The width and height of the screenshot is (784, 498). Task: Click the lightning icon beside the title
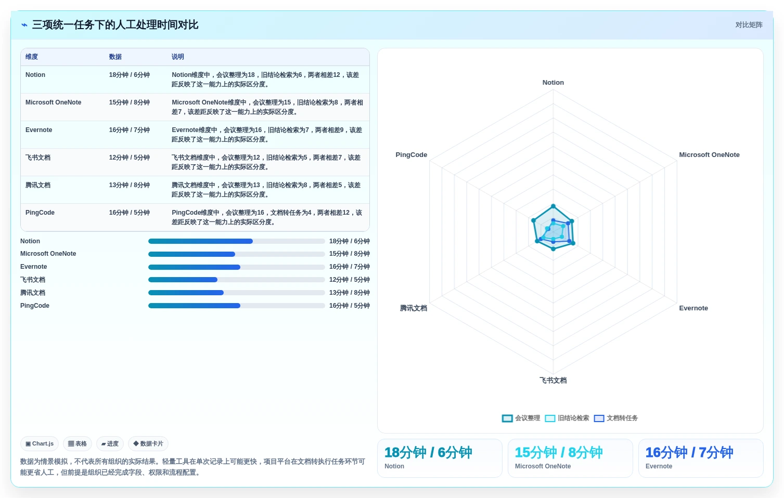click(24, 25)
